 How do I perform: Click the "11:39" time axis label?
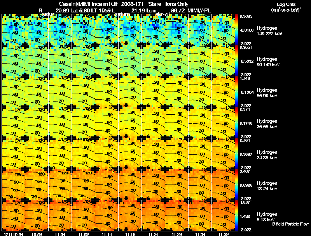[223, 234]
